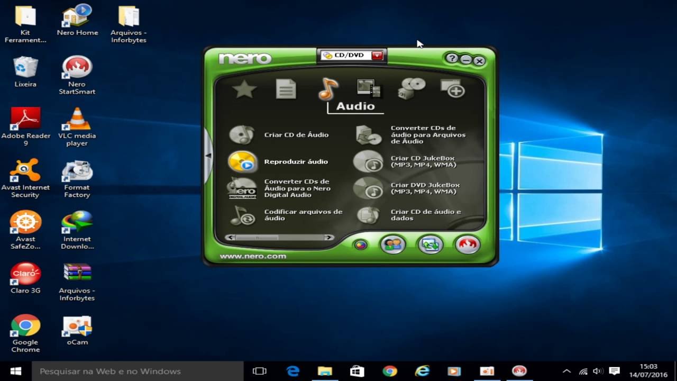Image resolution: width=677 pixels, height=381 pixels.
Task: Open the volume control in system tray
Action: [x=598, y=371]
